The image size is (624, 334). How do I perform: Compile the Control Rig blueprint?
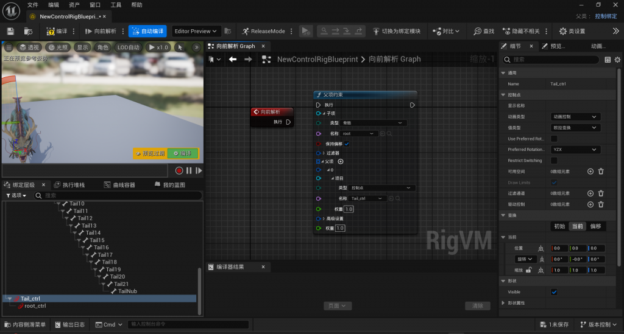point(57,31)
